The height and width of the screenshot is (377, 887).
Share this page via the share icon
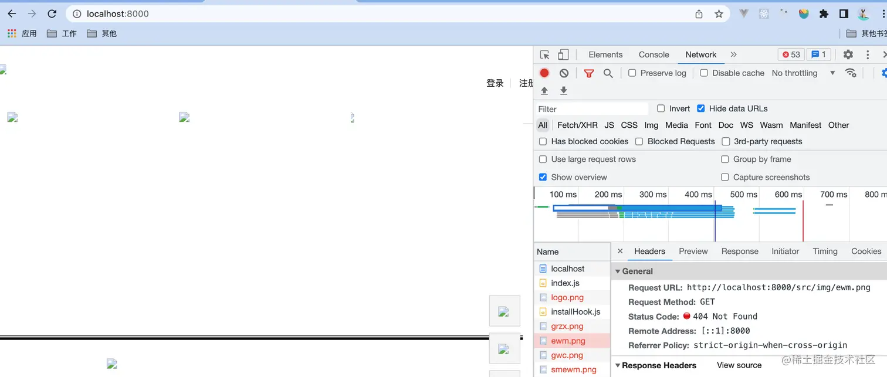(x=699, y=13)
